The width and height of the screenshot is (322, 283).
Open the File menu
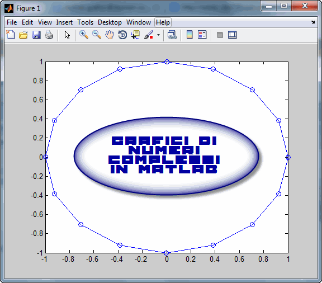pyautogui.click(x=12, y=22)
